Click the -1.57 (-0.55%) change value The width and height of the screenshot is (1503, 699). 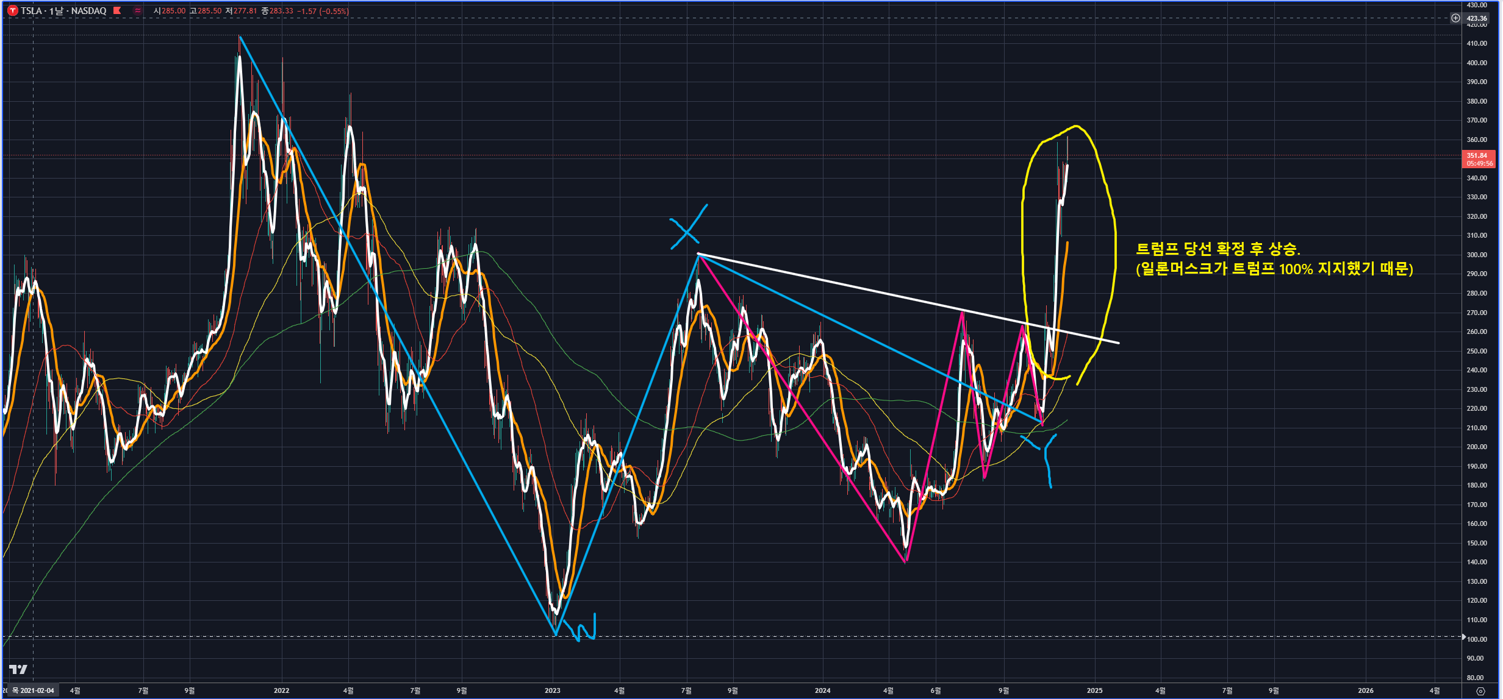tap(323, 11)
